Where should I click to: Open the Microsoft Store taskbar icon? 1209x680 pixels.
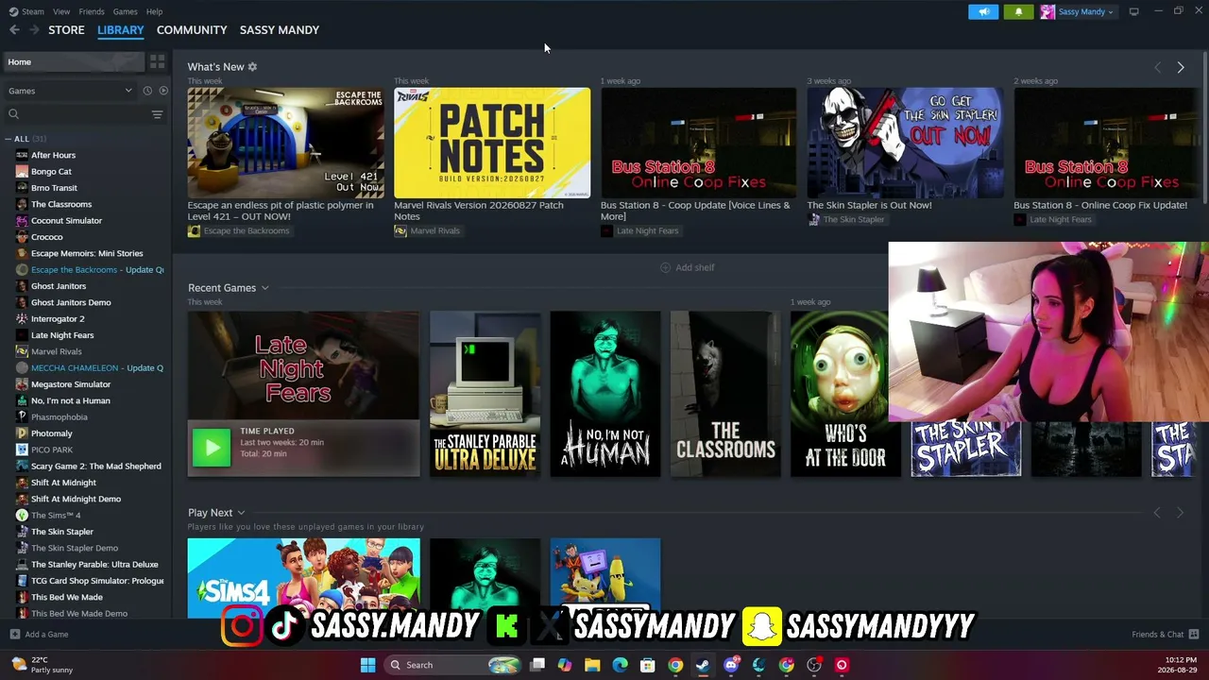point(648,665)
